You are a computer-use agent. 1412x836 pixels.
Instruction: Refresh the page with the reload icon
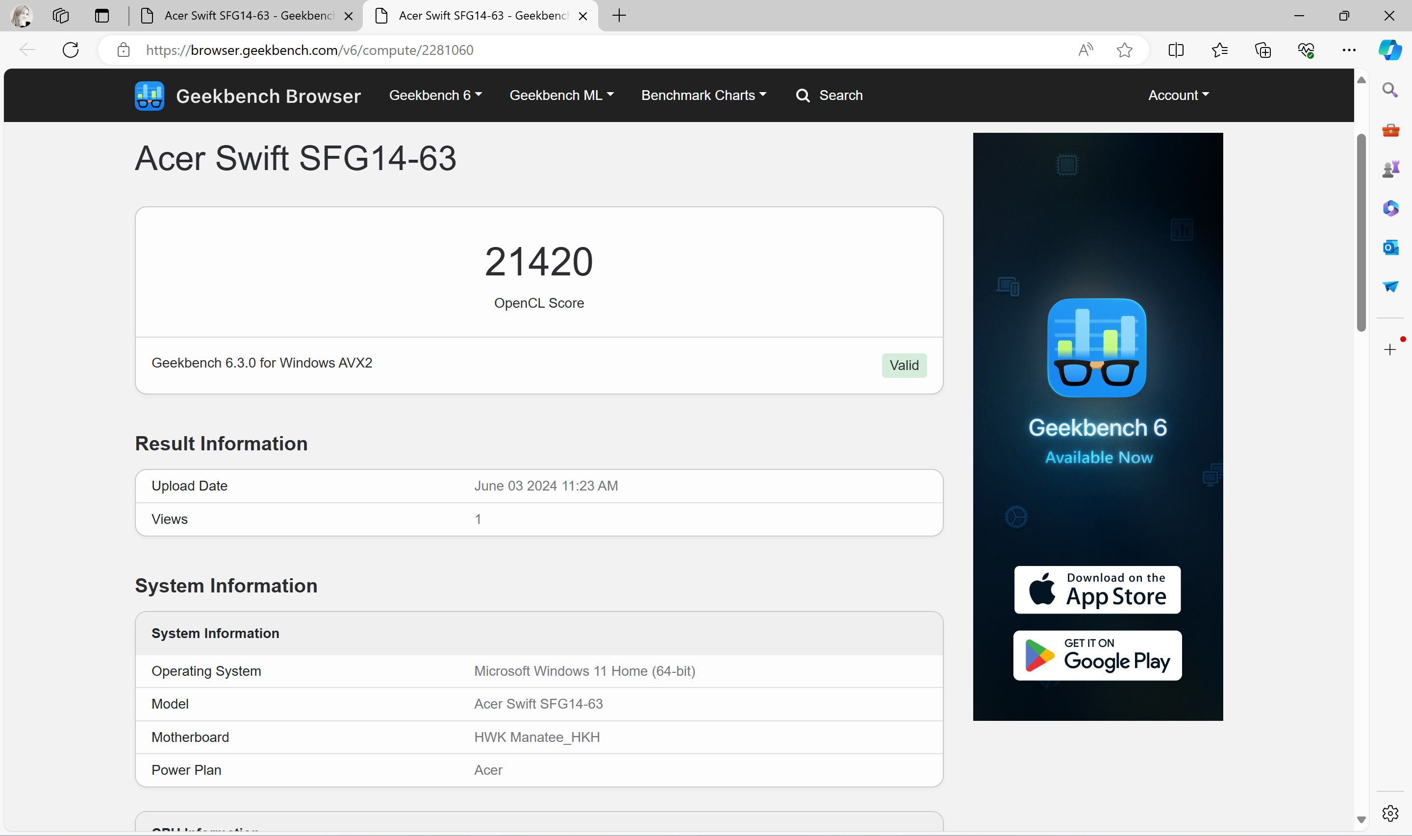(x=71, y=50)
